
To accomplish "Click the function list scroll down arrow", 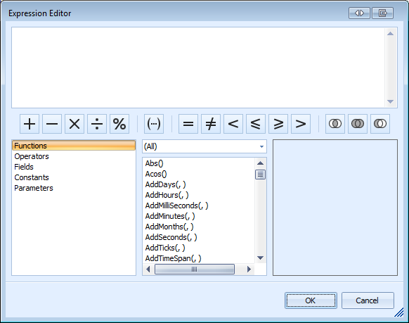I will [x=260, y=258].
